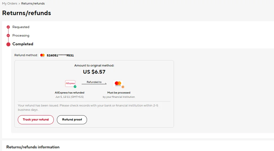Click the orange pending clock badge
Image resolution: width=274 pixels, height=151 pixels.
123,87
